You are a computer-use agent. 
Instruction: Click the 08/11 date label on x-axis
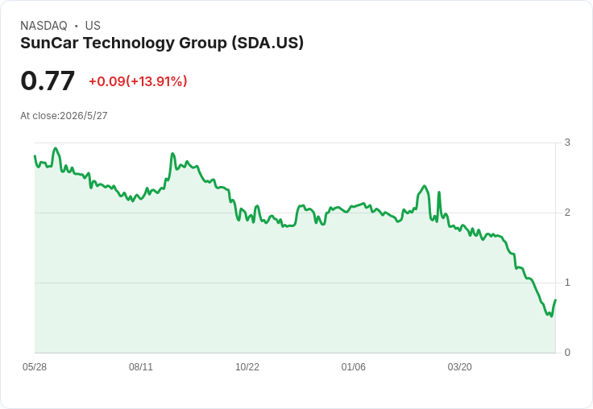click(141, 367)
